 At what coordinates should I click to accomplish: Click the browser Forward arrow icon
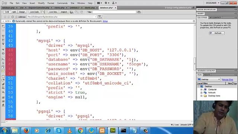tap(9, 17)
